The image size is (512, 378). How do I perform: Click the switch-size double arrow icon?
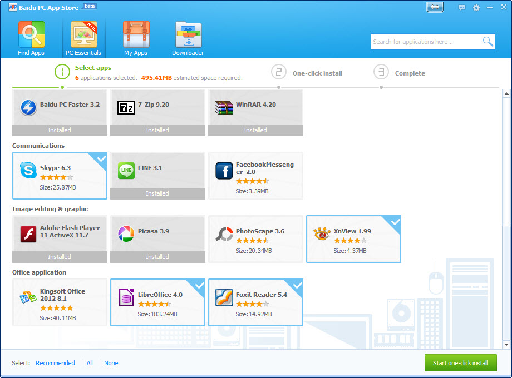pyautogui.click(x=435, y=7)
